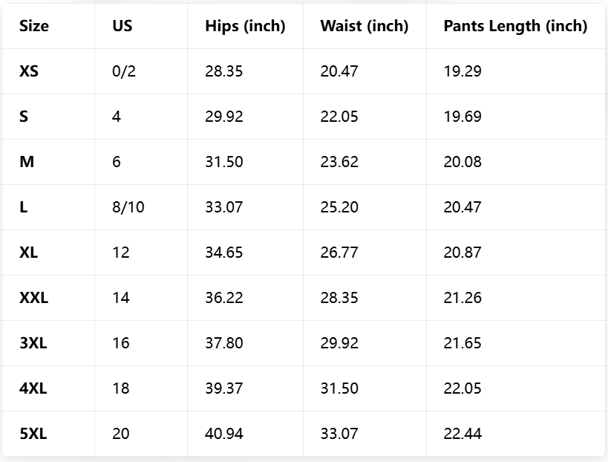
Task: Click the S size row label
Action: point(24,117)
